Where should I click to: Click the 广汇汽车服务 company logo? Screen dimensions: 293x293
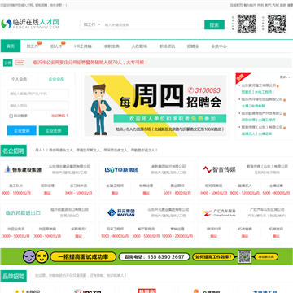tap(219, 212)
